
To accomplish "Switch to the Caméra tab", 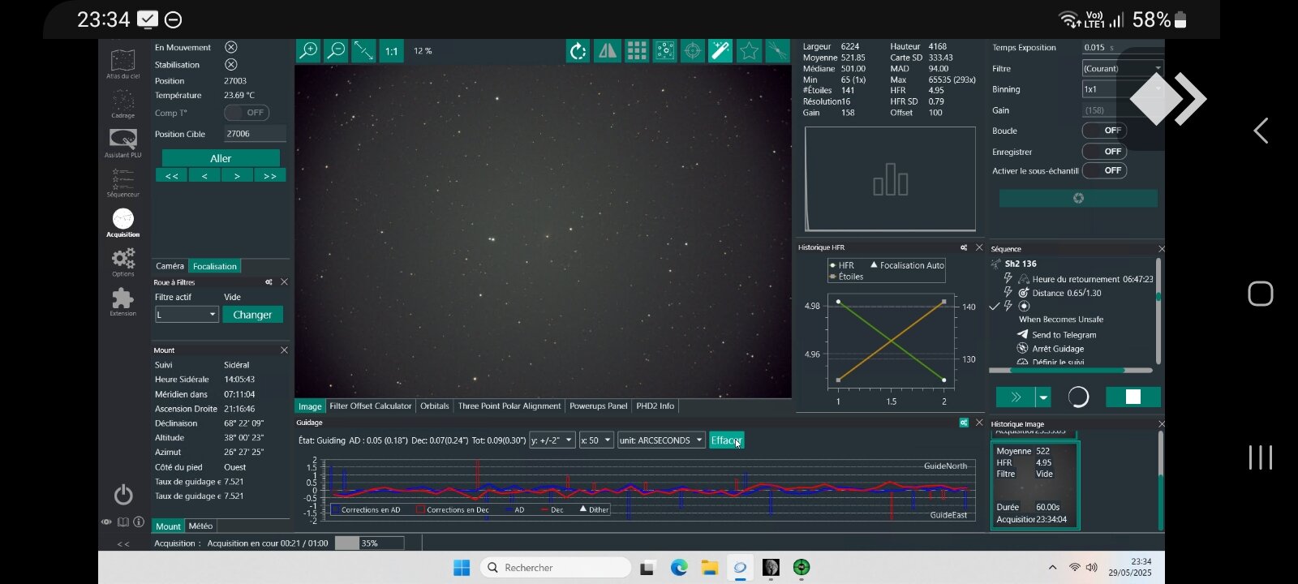I will 170,266.
